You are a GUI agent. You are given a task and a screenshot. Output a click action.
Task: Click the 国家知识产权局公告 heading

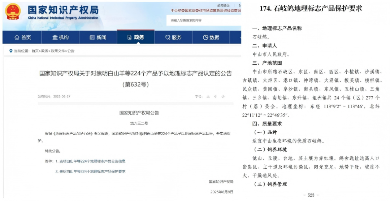[x=139, y=113]
